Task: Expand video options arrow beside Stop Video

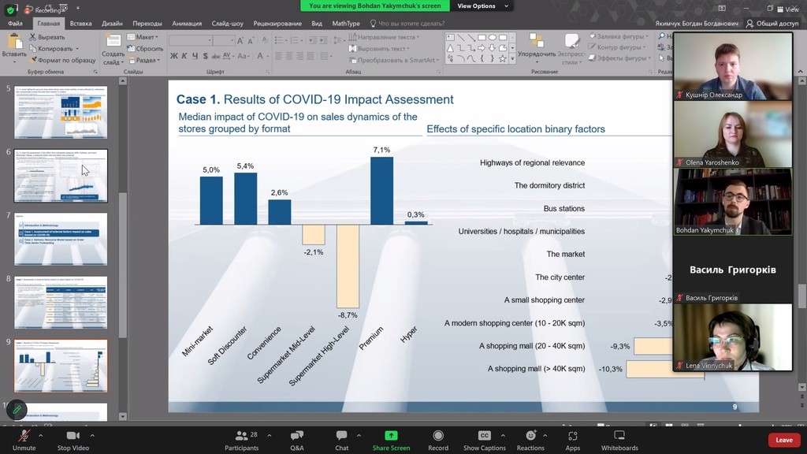Action: click(92, 435)
